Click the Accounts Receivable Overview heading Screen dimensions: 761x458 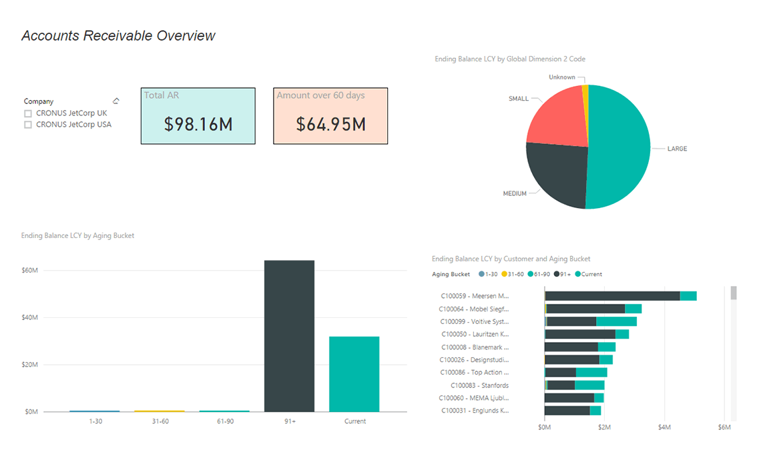pyautogui.click(x=118, y=36)
